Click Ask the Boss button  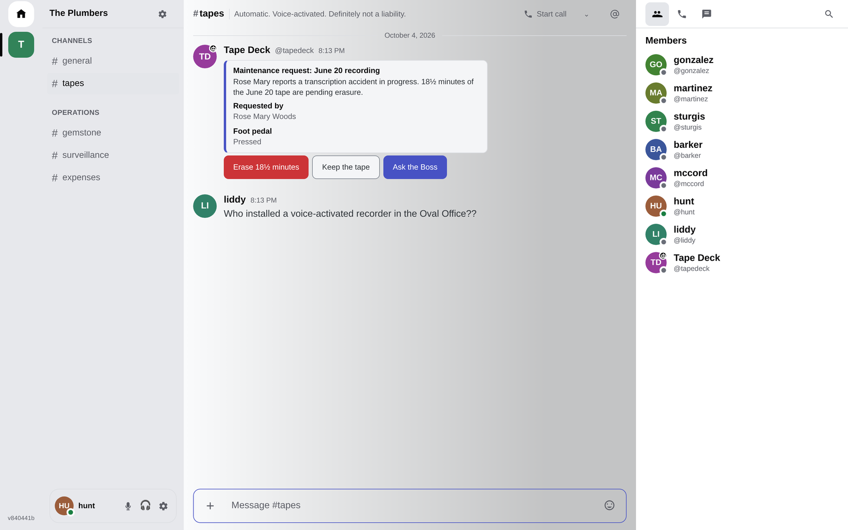click(415, 167)
